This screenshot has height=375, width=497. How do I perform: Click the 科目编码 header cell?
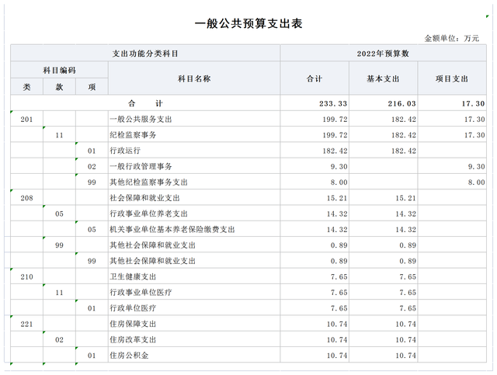(x=59, y=70)
